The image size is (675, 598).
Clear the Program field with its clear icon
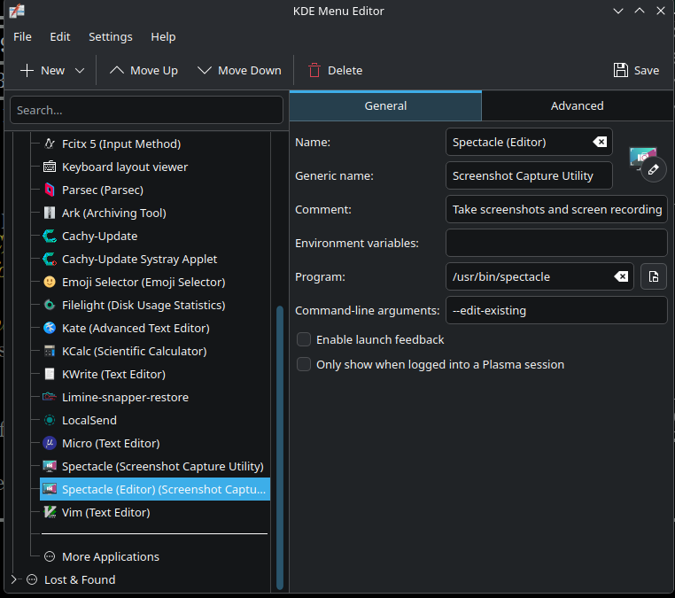coord(621,276)
